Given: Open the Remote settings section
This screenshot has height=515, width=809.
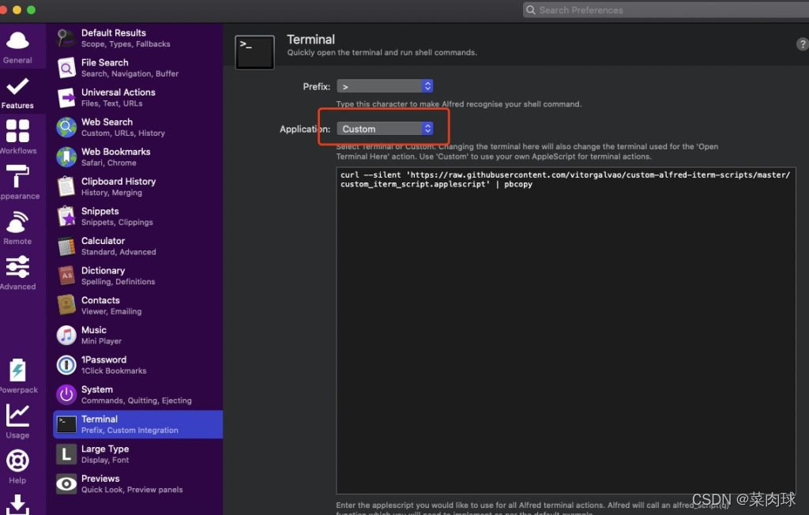Looking at the screenshot, I should tap(17, 227).
